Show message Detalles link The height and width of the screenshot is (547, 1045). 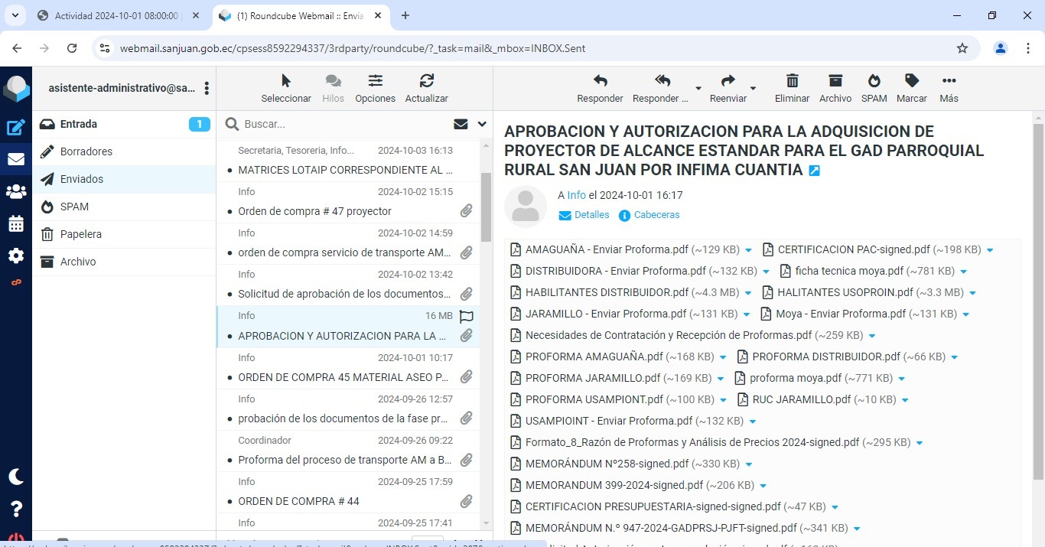(591, 215)
